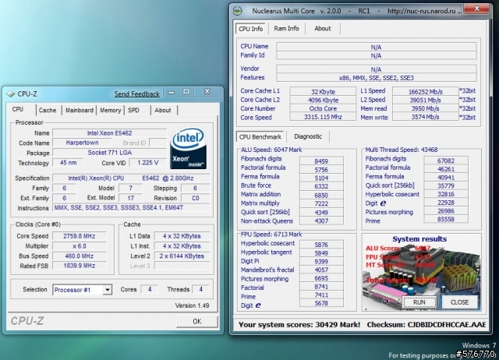The image size is (499, 360).
Task: Click the Technology value 45 nm
Action: coord(68,163)
